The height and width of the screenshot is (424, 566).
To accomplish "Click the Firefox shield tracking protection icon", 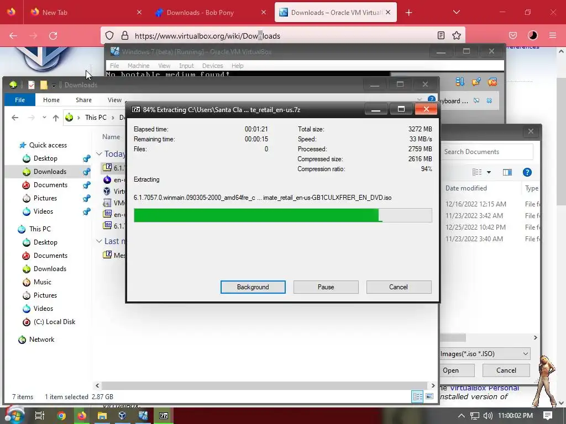I will click(x=109, y=35).
